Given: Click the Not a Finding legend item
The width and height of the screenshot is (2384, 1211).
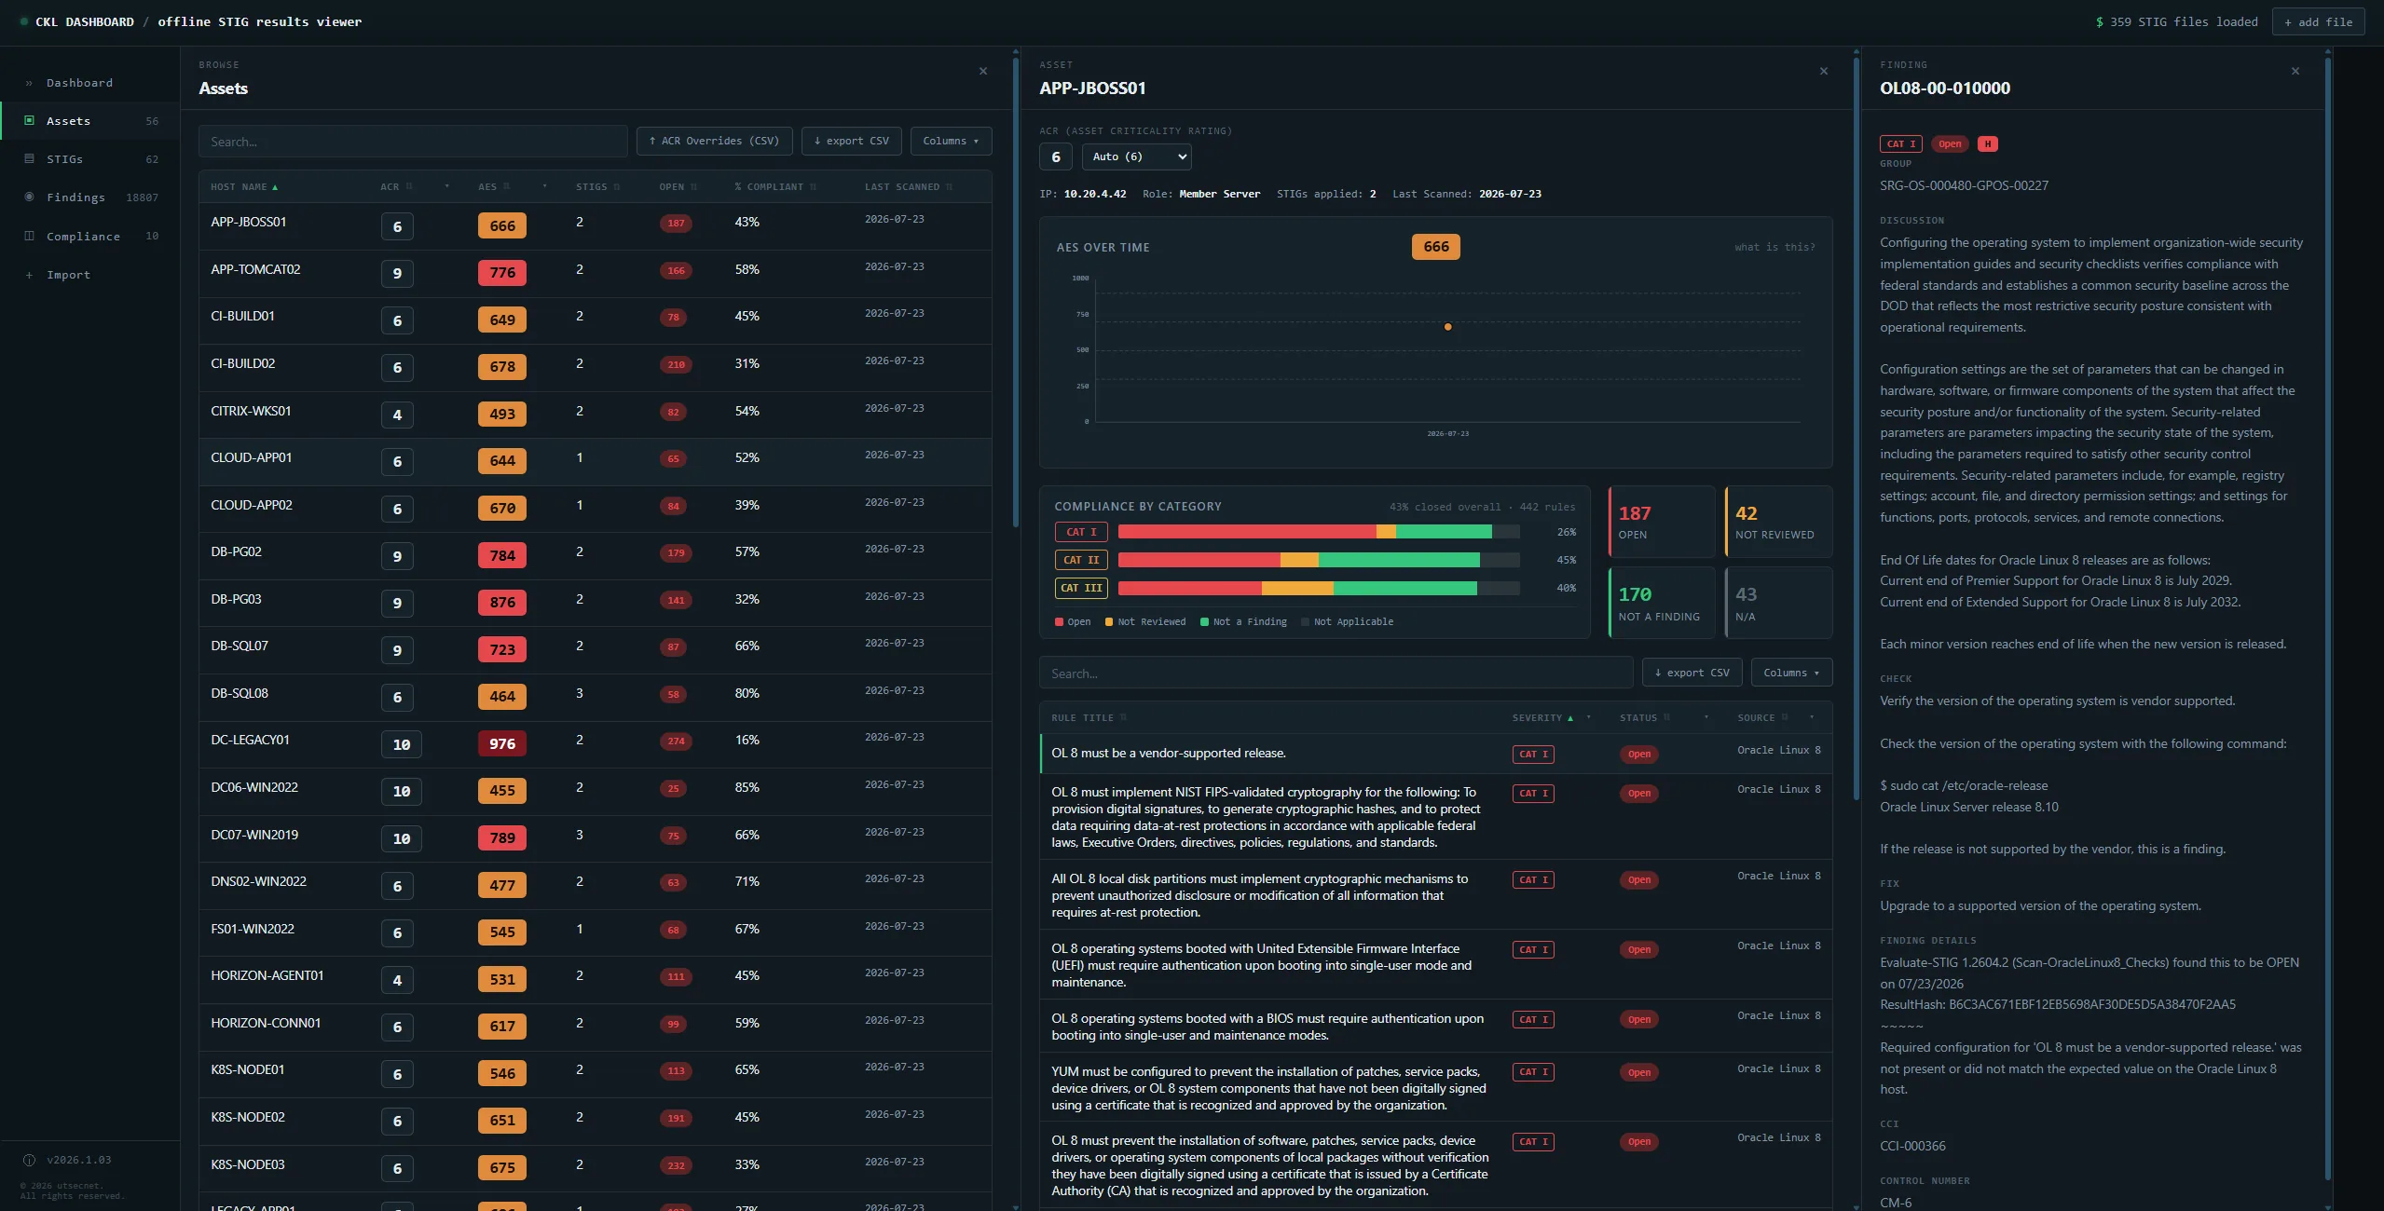Looking at the screenshot, I should [1243, 621].
